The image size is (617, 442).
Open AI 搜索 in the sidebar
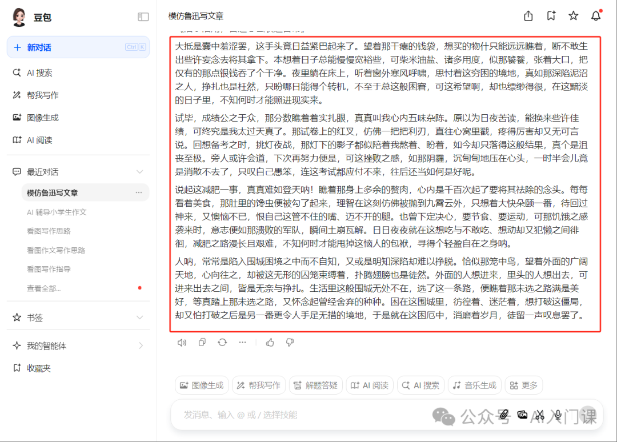click(39, 73)
